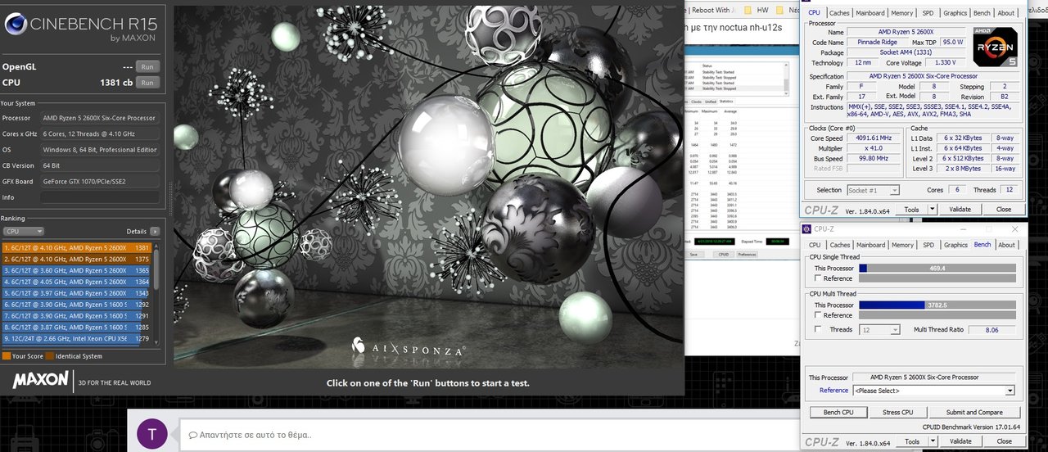
Task: Open Bench tab in upper CPU-Z window
Action: (x=982, y=13)
